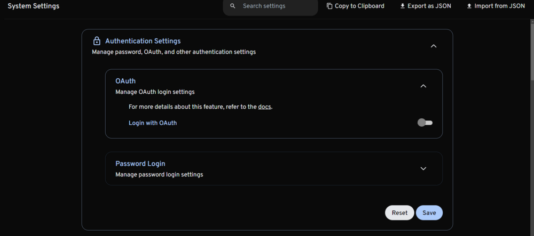Image resolution: width=534 pixels, height=236 pixels.
Task: Click the Reset button
Action: click(399, 213)
